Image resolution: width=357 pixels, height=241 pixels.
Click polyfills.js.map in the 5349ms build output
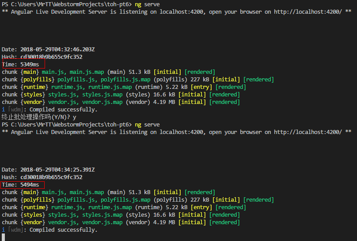[x=125, y=79]
